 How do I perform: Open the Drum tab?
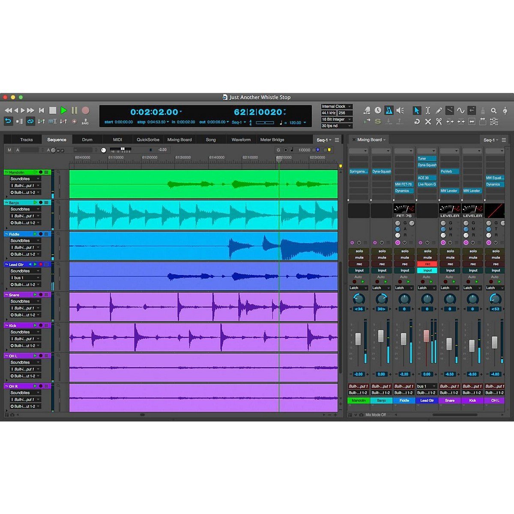click(87, 140)
